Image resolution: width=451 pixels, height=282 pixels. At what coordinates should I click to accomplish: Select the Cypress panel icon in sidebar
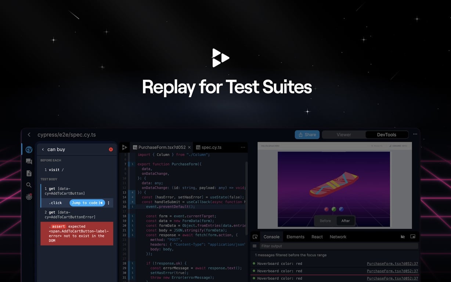pos(29,149)
